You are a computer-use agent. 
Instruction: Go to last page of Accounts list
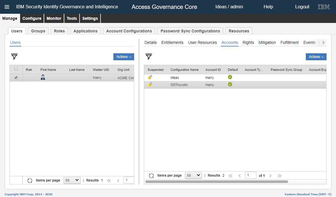(x=279, y=175)
